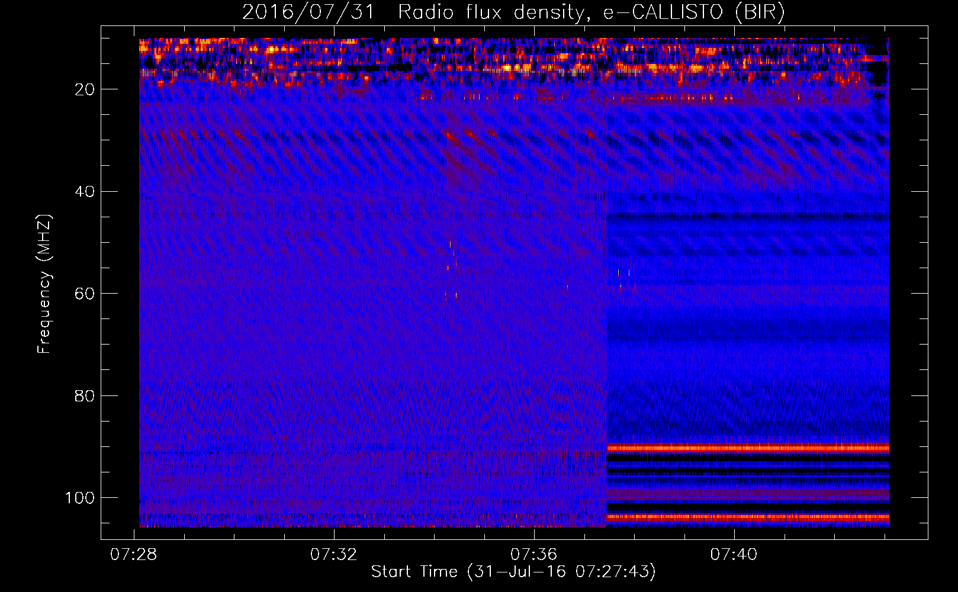Image resolution: width=958 pixels, height=592 pixels.
Task: Click the 'Start Time (31-Jul-16 07:27:43)' x-axis label
Action: [513, 572]
